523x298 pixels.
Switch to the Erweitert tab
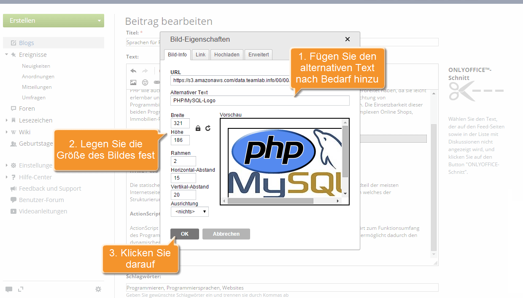pyautogui.click(x=259, y=55)
